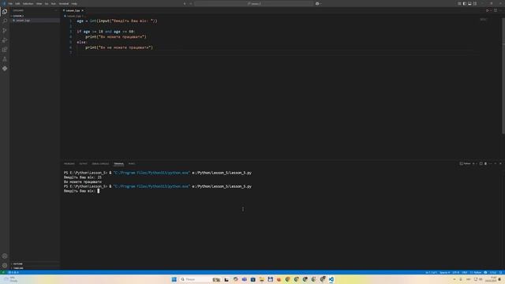Open the Extensions view

tap(5, 50)
